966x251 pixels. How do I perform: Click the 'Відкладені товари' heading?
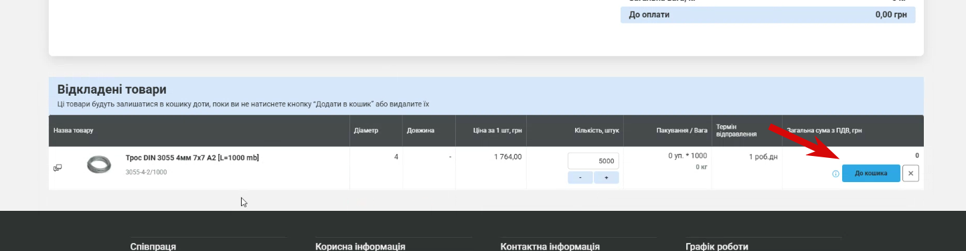pyautogui.click(x=112, y=90)
